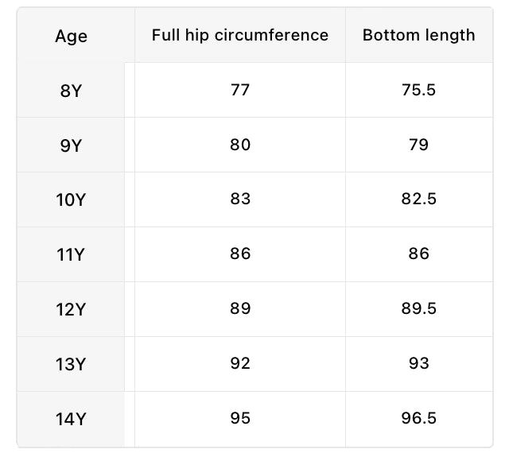Click hip circumference value 77

tap(240, 90)
